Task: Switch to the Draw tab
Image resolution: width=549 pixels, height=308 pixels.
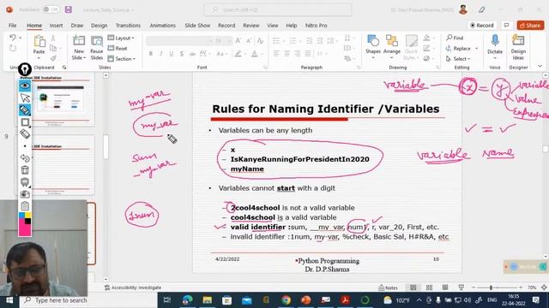Action: [77, 25]
